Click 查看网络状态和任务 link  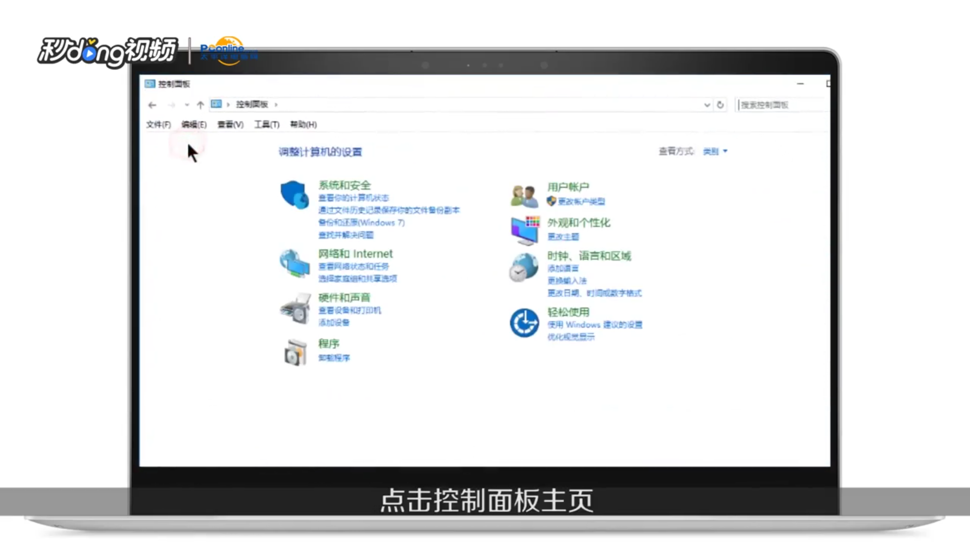(354, 266)
